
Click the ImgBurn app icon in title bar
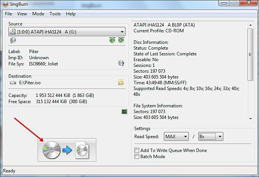(x=5, y=4)
